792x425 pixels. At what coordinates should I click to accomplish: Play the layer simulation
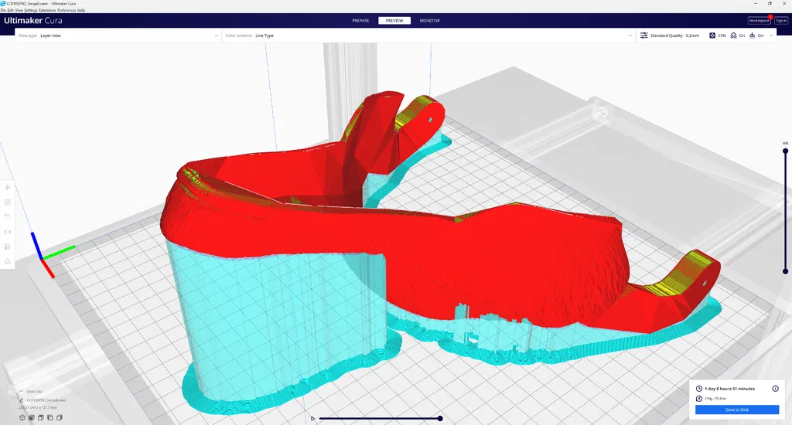tap(313, 419)
